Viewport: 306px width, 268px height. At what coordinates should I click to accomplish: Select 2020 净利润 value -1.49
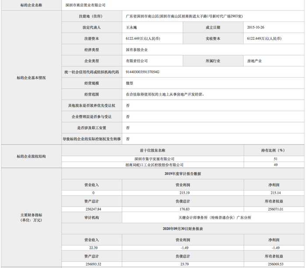(275, 248)
